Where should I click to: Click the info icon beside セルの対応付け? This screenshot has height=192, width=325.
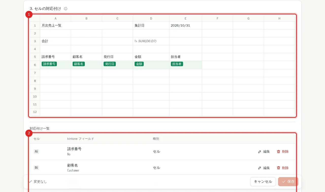(x=66, y=9)
